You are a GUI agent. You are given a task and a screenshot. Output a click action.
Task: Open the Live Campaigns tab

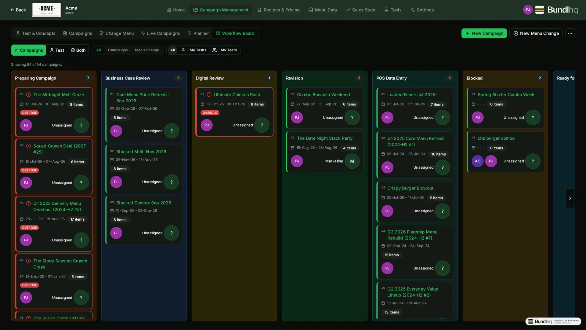161,33
